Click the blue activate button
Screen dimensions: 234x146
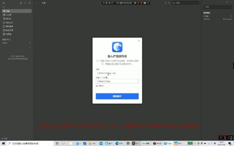coord(117,96)
